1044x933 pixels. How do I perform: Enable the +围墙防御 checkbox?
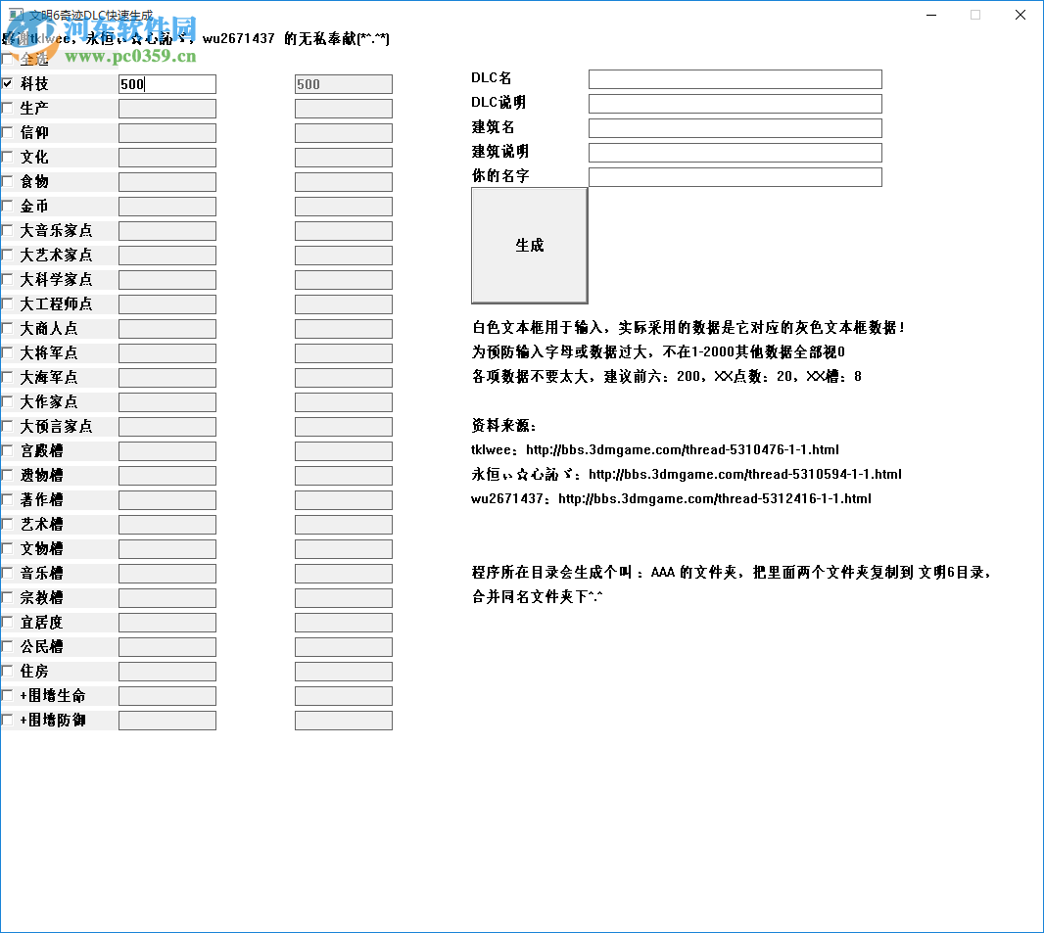9,720
